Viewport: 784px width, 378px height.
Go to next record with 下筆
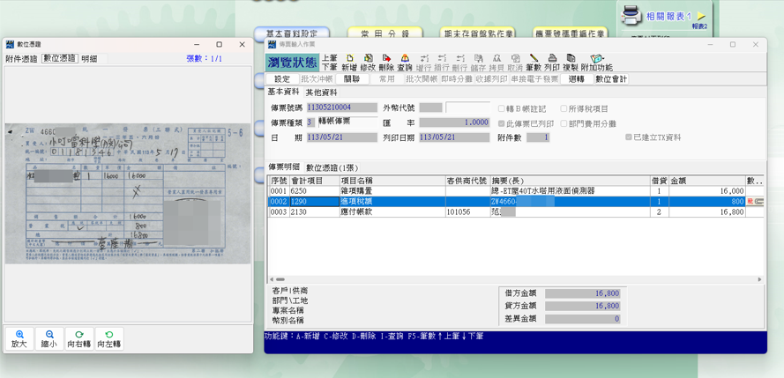(329, 67)
